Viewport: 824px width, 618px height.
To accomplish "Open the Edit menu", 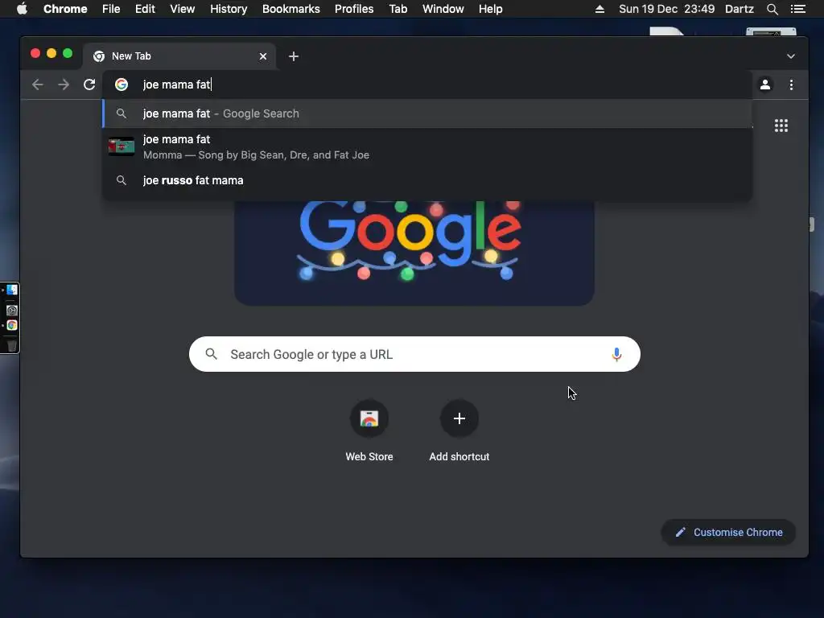I will coord(145,9).
